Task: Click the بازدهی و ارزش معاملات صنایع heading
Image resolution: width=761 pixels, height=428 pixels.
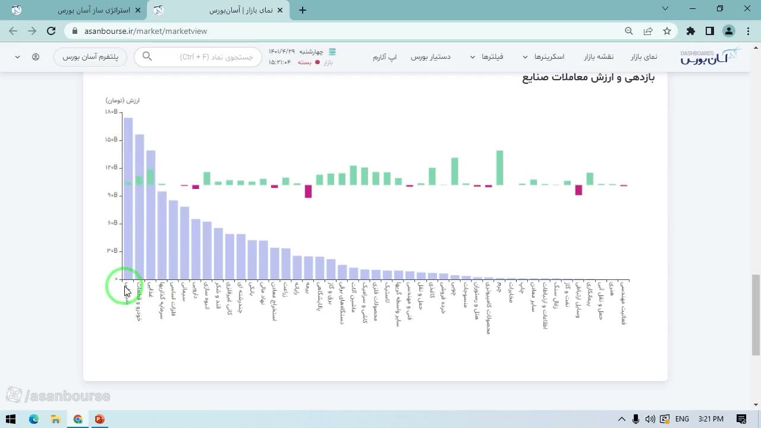Action: point(589,78)
